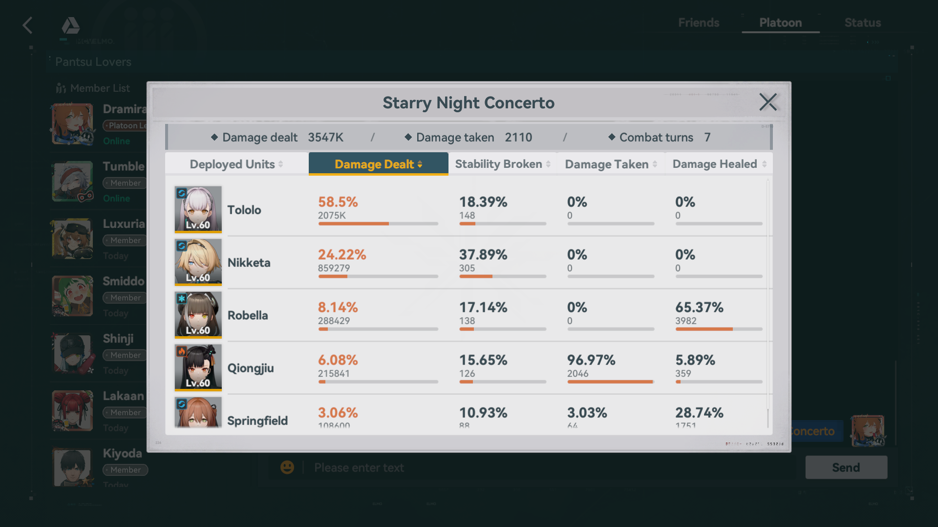Viewport: 938px width, 527px height.
Task: Click Robella's ice element icon
Action: point(182,299)
